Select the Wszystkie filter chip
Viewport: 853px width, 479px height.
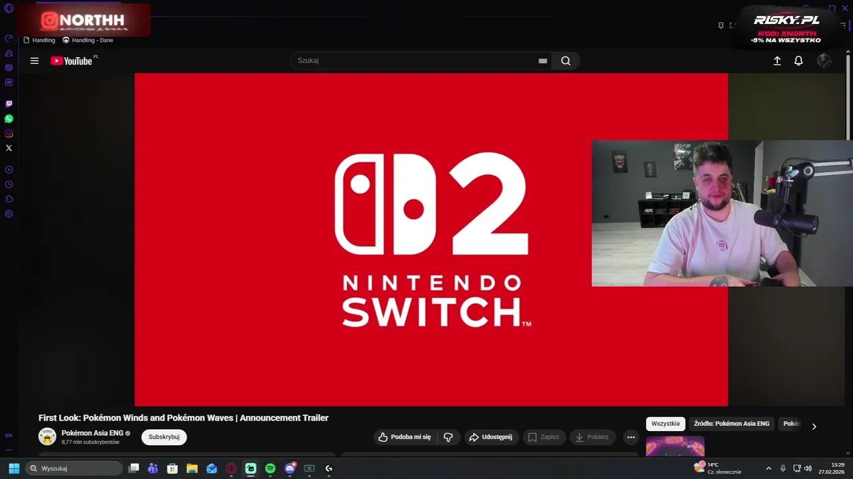666,424
